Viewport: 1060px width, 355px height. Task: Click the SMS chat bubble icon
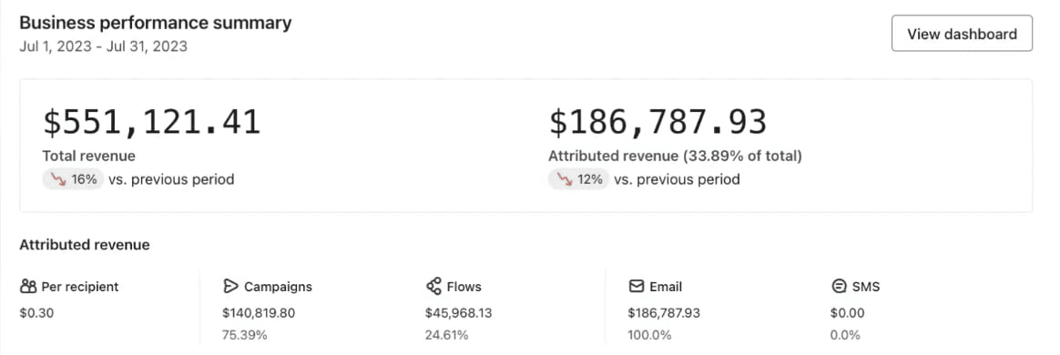point(839,287)
